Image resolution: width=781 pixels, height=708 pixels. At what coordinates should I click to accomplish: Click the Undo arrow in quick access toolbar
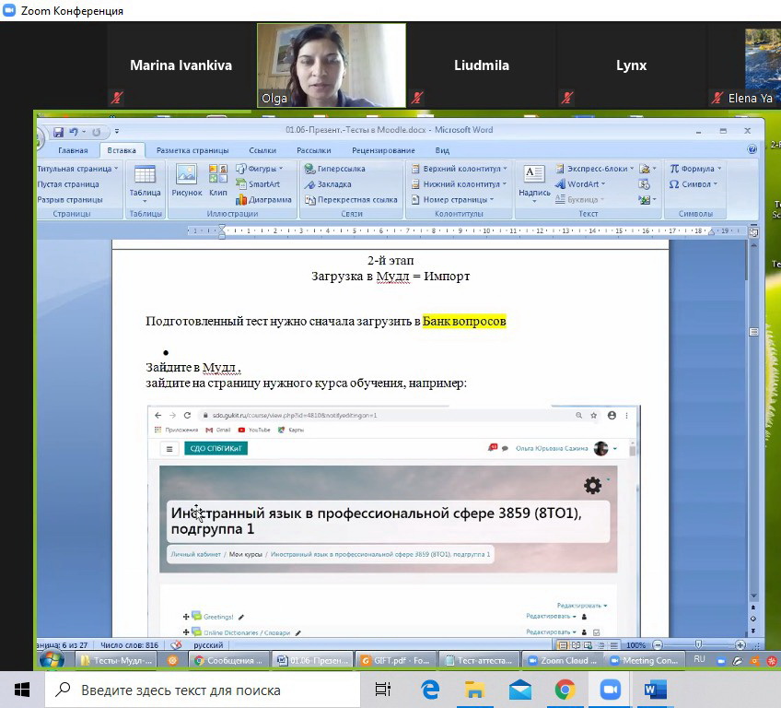pos(74,132)
